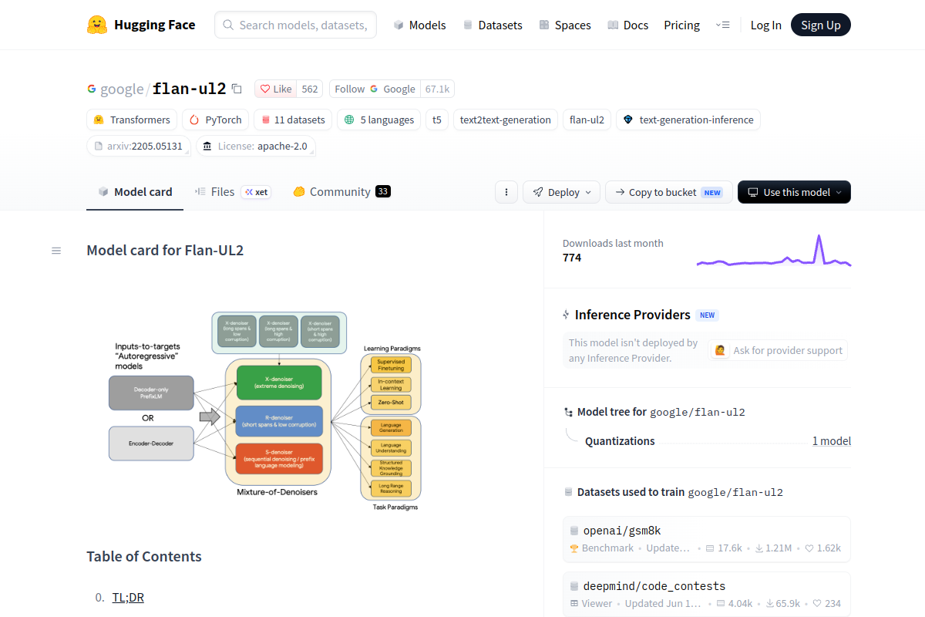Click the search models input field

pyautogui.click(x=295, y=25)
